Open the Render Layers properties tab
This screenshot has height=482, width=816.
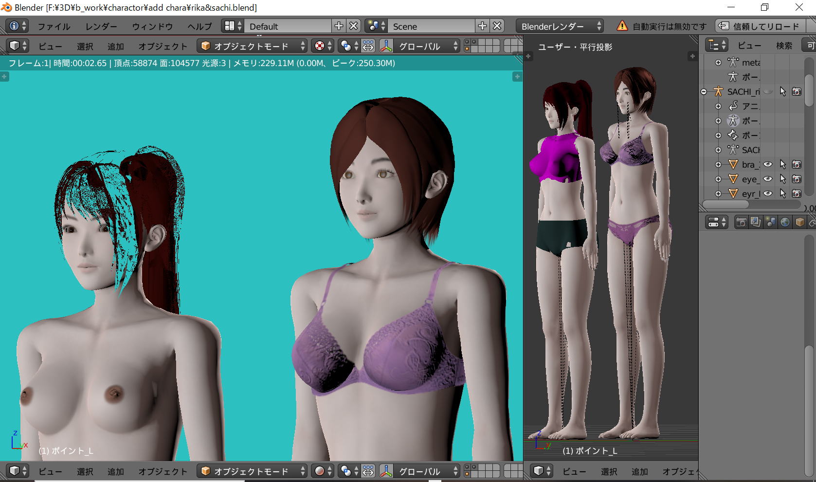[x=756, y=223]
